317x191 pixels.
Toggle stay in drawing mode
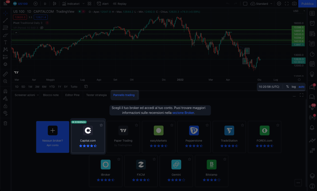(x=6, y=98)
